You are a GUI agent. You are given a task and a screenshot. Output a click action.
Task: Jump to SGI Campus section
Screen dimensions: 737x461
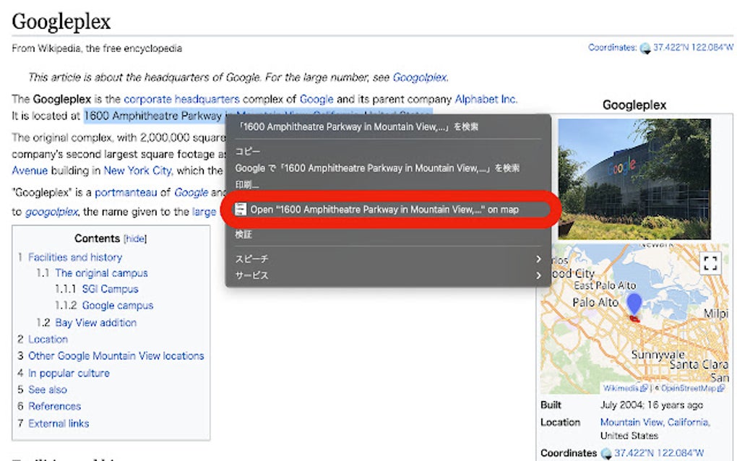click(x=111, y=289)
